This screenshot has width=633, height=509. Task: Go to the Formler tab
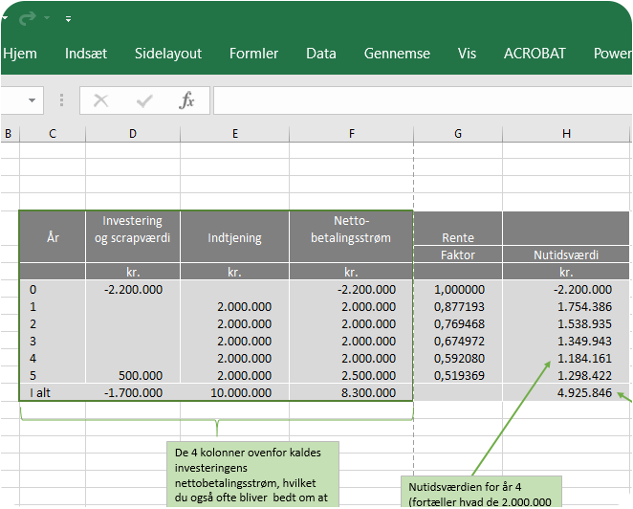point(254,54)
